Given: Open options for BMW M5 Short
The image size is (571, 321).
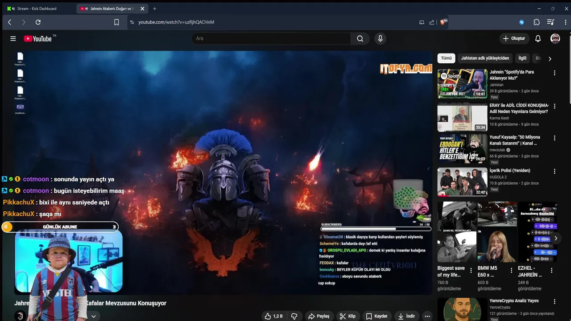Looking at the screenshot, I should [x=511, y=270].
